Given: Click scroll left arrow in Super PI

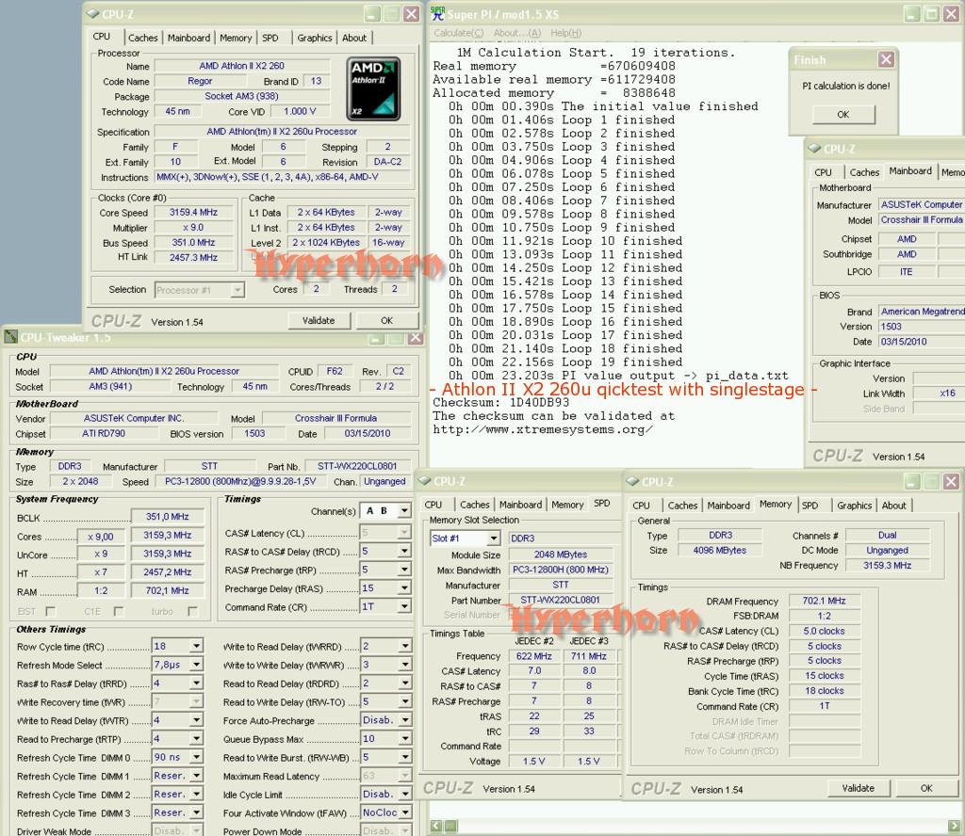Looking at the screenshot, I should pos(435,826).
